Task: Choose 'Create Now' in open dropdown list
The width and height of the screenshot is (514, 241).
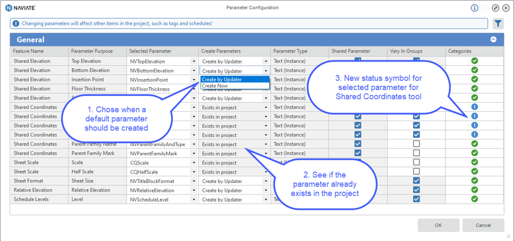Action: pos(235,85)
